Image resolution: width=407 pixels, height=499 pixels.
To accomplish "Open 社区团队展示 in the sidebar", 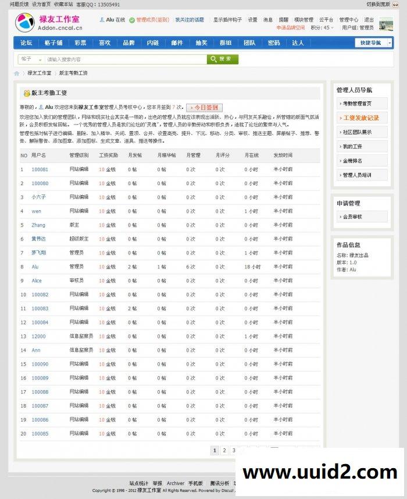I will tap(362, 132).
